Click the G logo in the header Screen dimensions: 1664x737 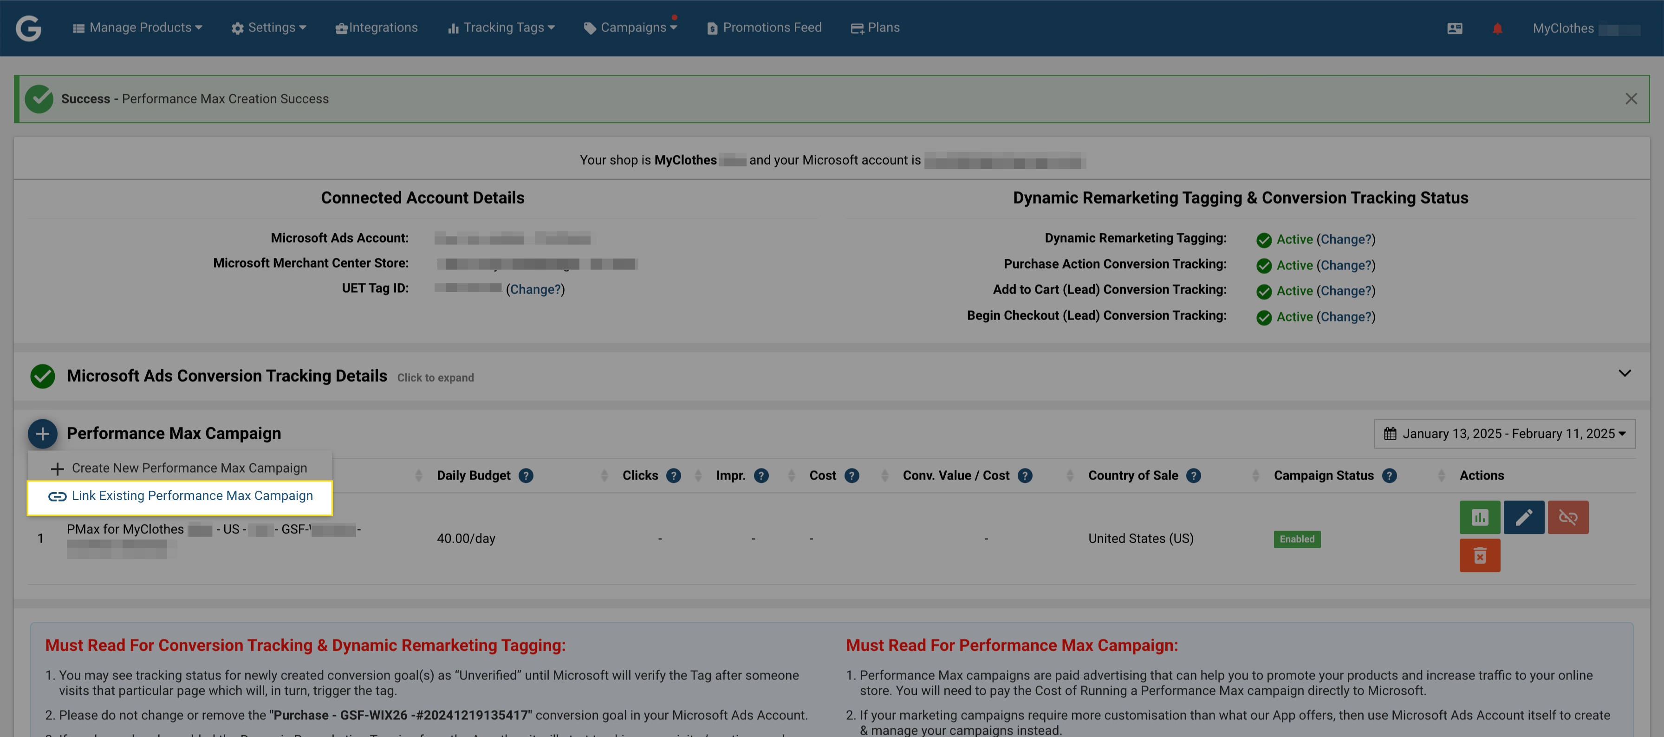point(28,28)
